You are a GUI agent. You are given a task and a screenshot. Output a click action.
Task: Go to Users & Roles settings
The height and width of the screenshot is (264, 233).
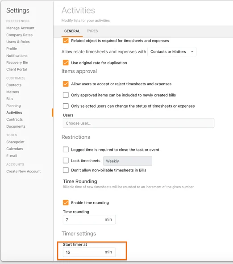point(18,42)
